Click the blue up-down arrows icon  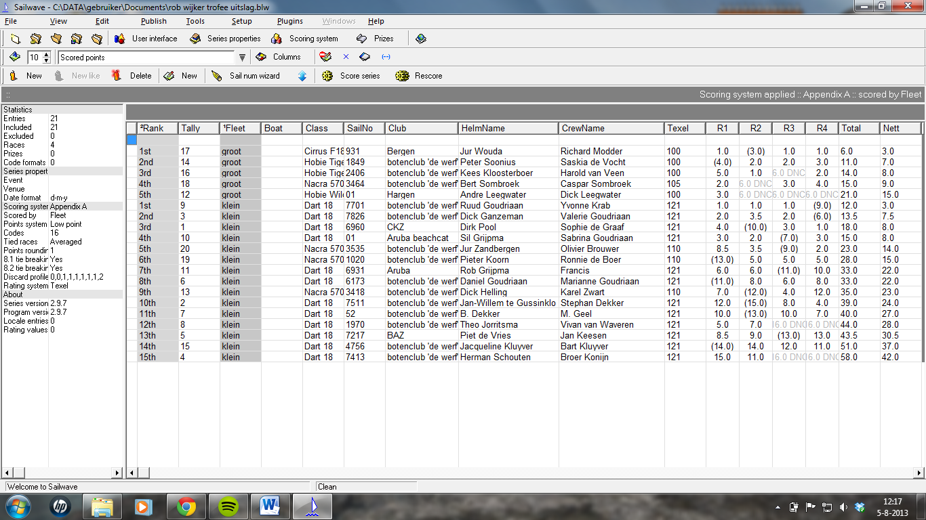point(302,76)
